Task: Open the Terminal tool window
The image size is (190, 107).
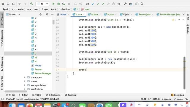Action: click(x=71, y=95)
